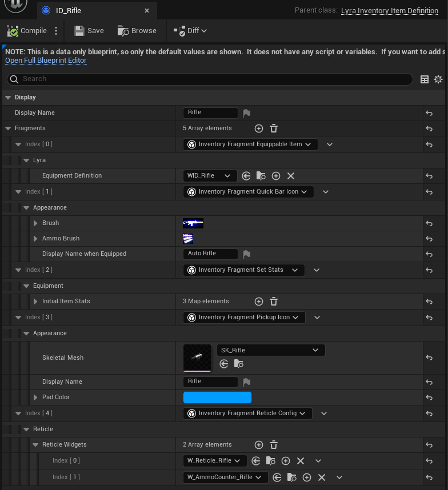Open W_AmmoCounter_Rifle class dropdown
Screen dimensions: 448x490
tap(225, 477)
